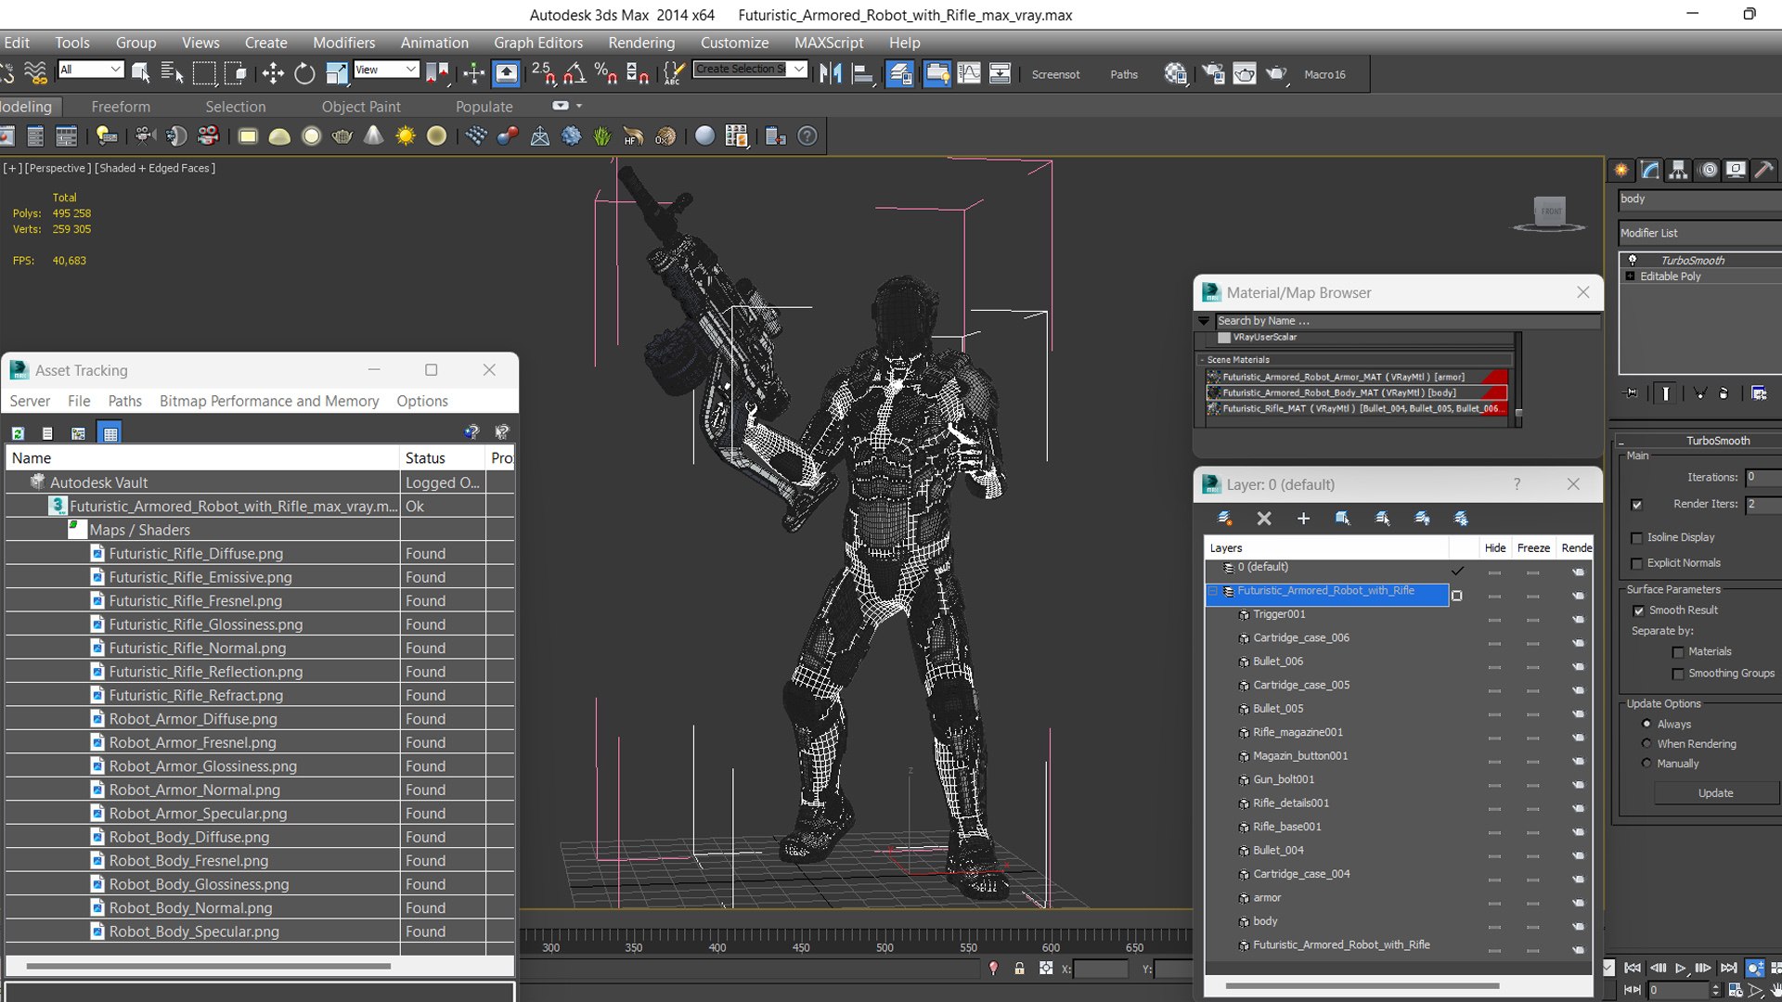The height and width of the screenshot is (1002, 1782).
Task: Select the When Rendering update option
Action: click(1646, 743)
